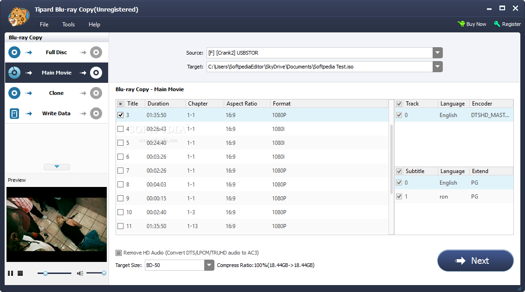Toggle the select-all titles checkbox in header
Screen dimensions: 525x292
click(121, 104)
